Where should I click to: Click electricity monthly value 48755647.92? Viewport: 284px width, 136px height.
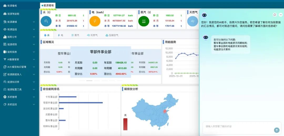pyautogui.click(x=119, y=21)
